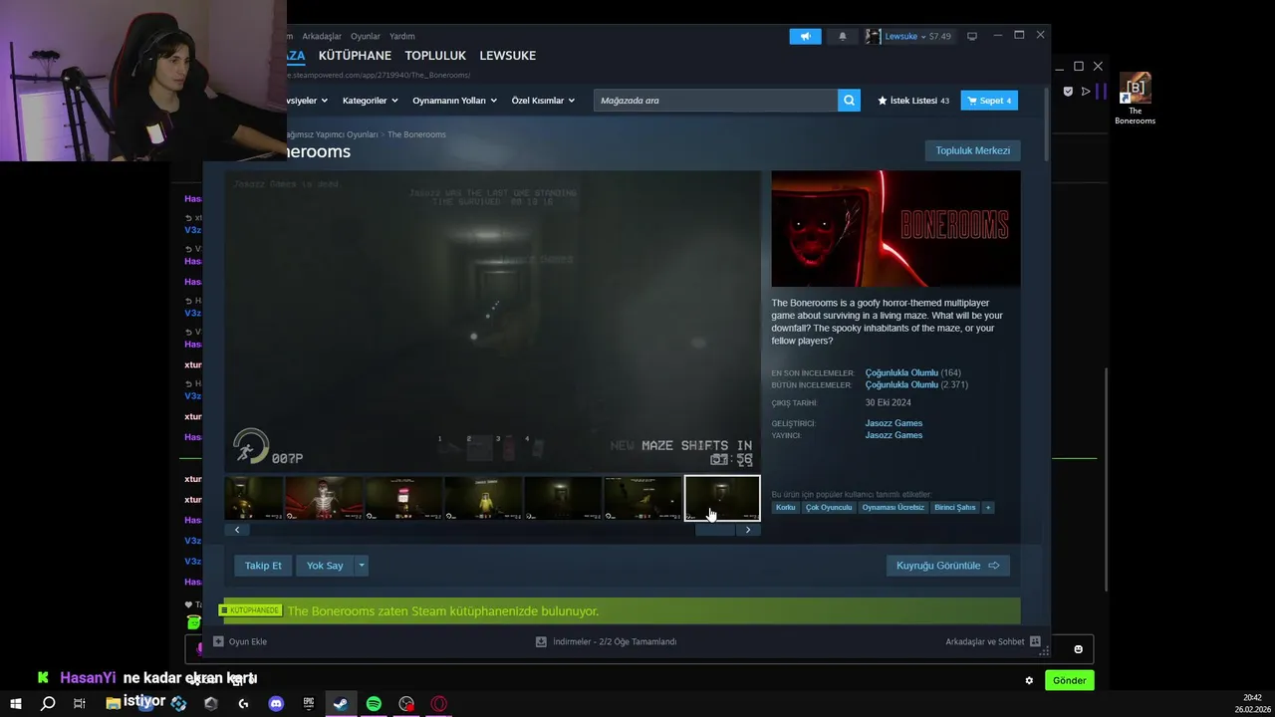Expand Oynamanın Yolları dropdown
The height and width of the screenshot is (717, 1275).
pyautogui.click(x=455, y=101)
